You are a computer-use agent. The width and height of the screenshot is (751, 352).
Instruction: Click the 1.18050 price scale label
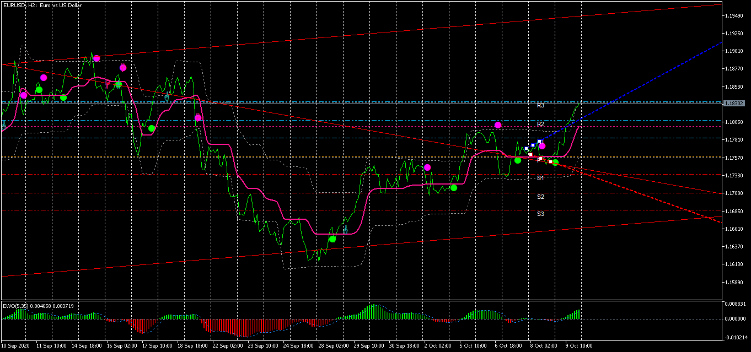(x=735, y=122)
